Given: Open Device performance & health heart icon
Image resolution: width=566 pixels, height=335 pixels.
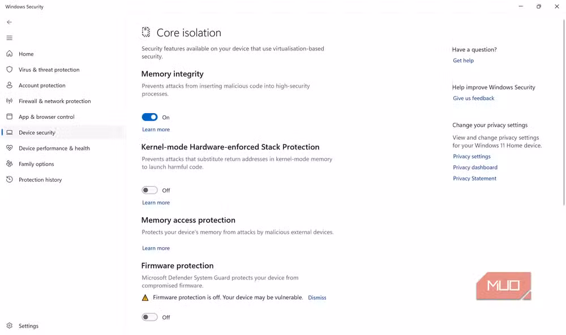Looking at the screenshot, I should [x=10, y=148].
